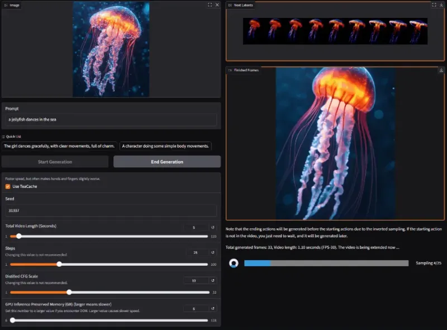This screenshot has width=447, height=330.
Task: Focus the Seed input field
Action: pos(111,210)
